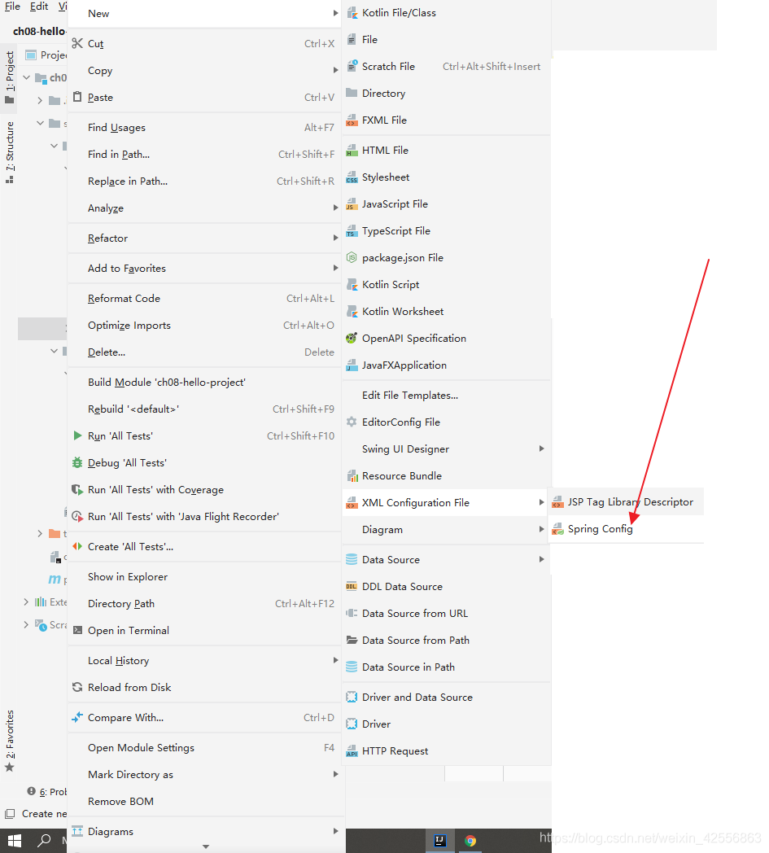Click the Spring Config icon
Image resolution: width=769 pixels, height=853 pixels.
point(557,529)
